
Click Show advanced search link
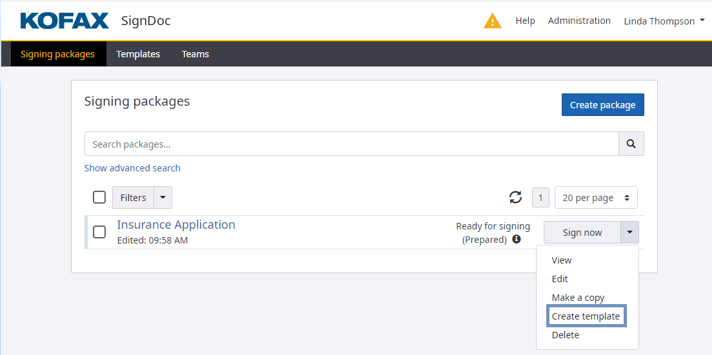(x=132, y=168)
